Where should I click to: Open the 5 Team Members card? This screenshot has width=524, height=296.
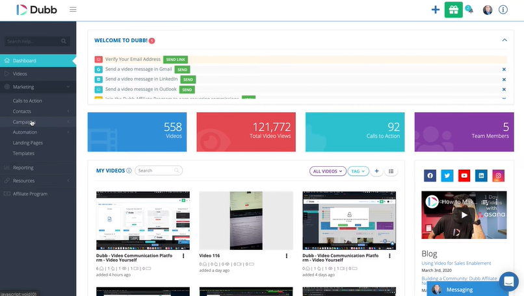click(x=464, y=132)
